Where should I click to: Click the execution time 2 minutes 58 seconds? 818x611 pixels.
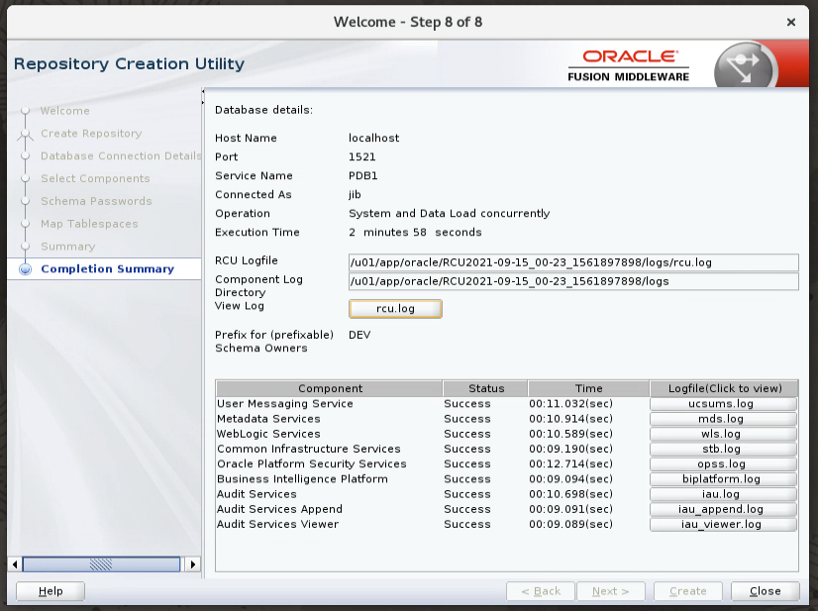[415, 232]
